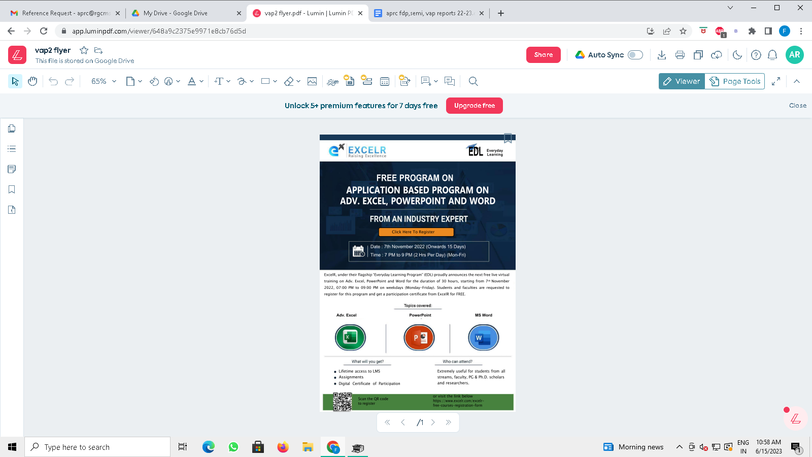Switch to Reference Request Gmail tab
The image size is (812, 457).
(x=65, y=13)
